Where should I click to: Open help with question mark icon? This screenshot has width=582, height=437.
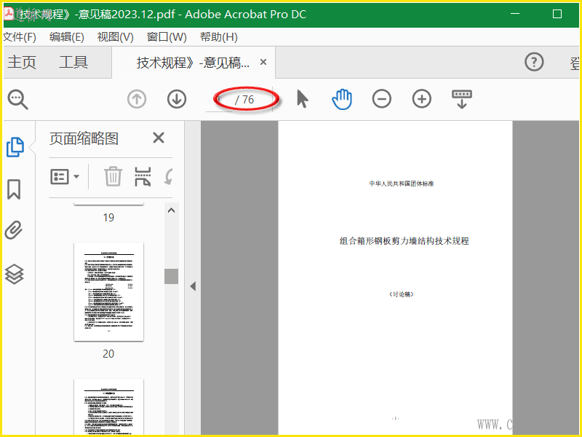coord(534,62)
